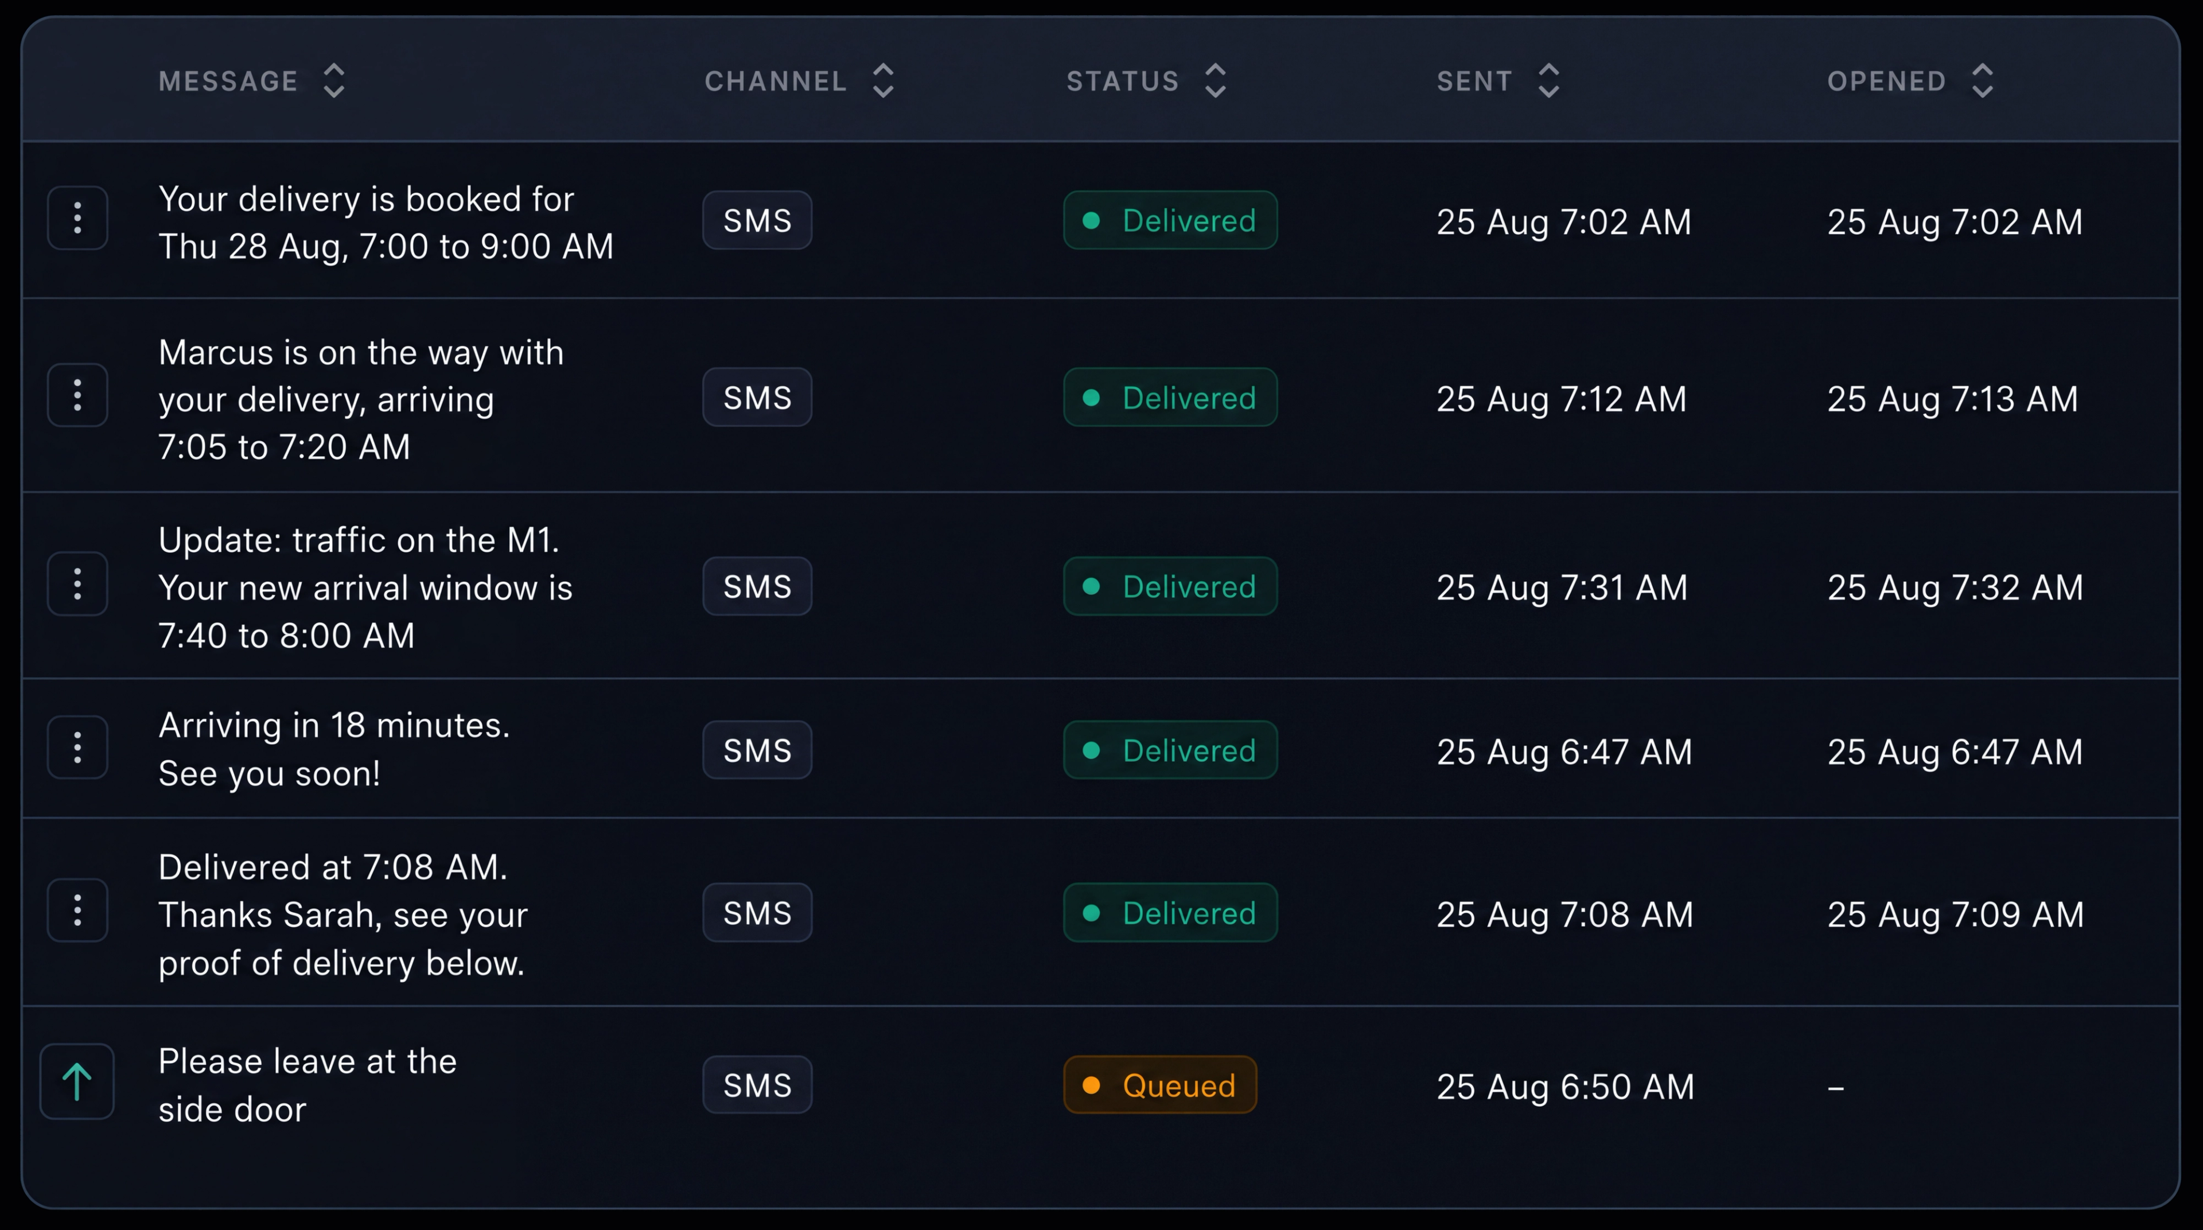This screenshot has height=1230, width=2203.
Task: Sort table by Channel column arrows
Action: (883, 81)
